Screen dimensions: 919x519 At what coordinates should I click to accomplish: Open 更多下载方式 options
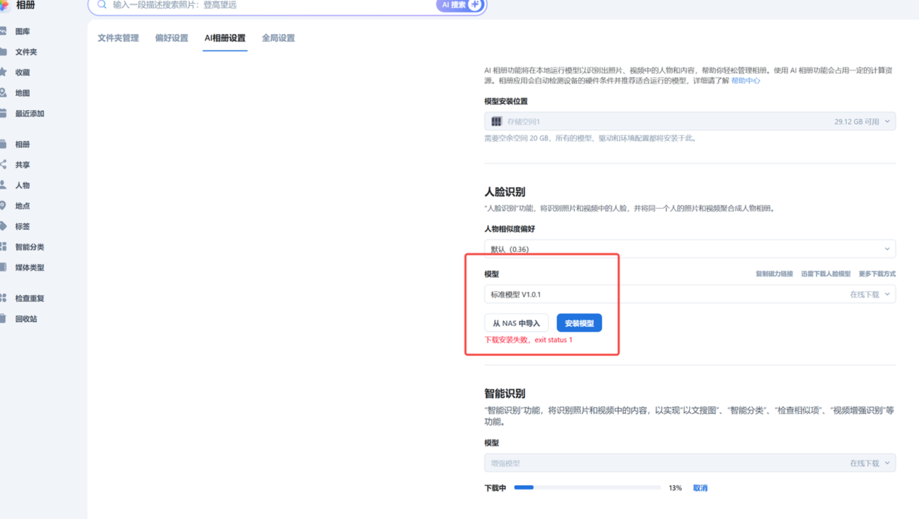[877, 274]
